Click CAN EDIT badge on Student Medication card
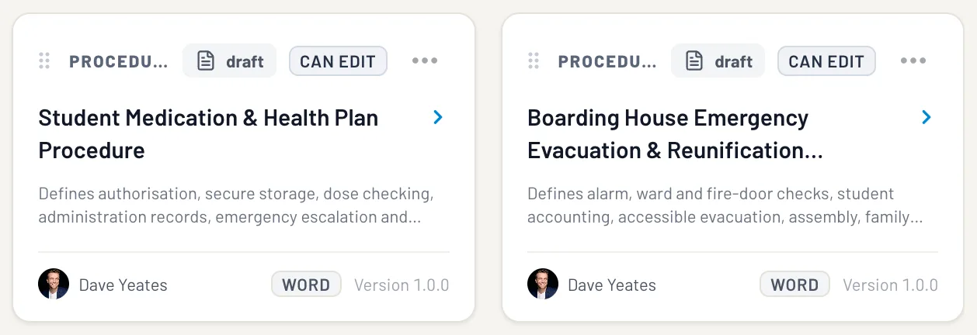 (x=338, y=61)
